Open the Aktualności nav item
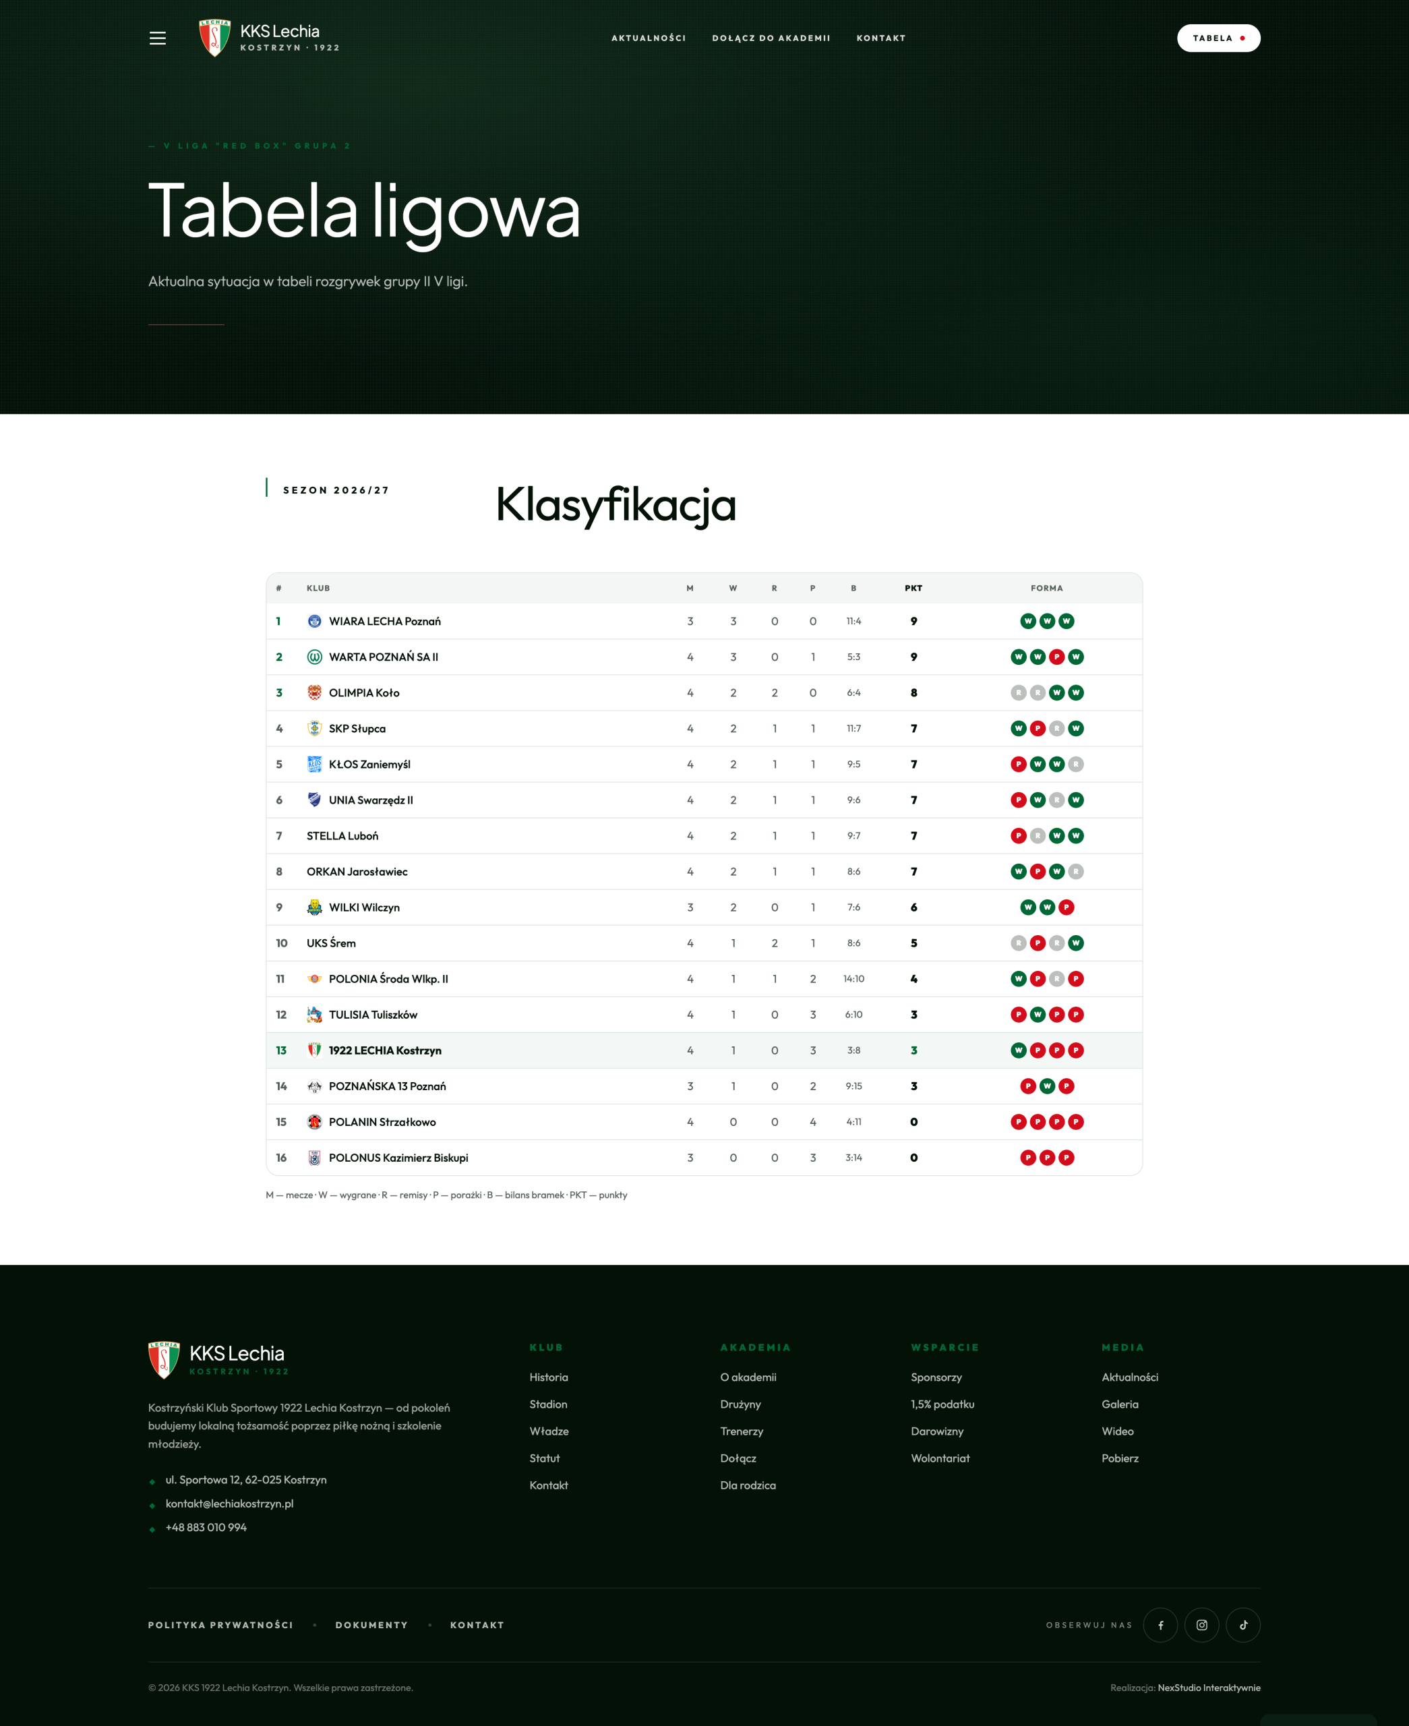This screenshot has height=1726, width=1409. 649,38
